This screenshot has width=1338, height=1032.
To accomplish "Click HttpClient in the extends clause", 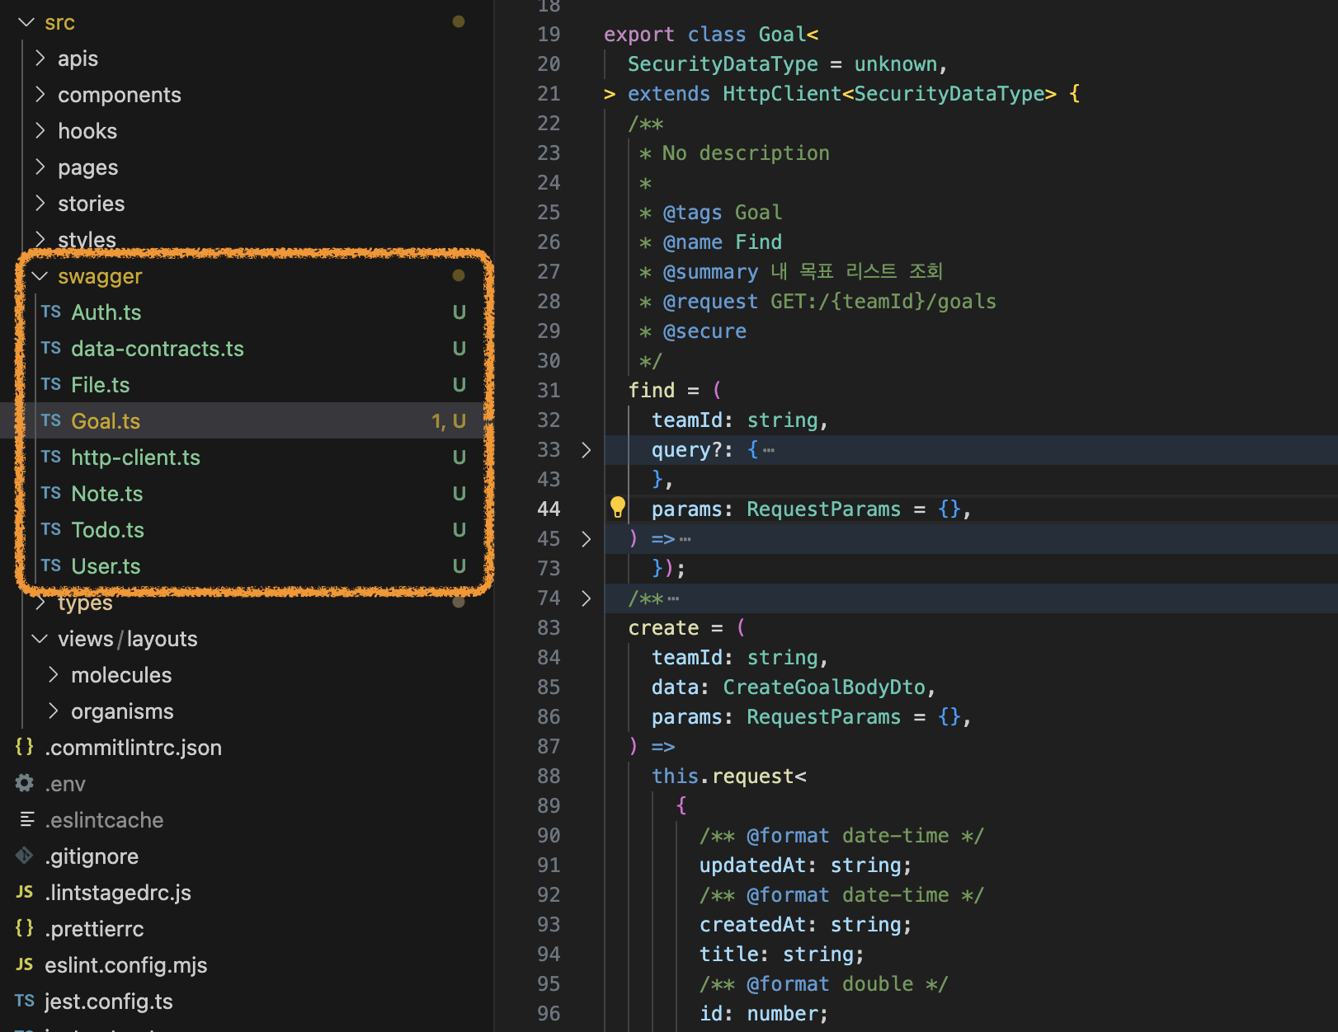I will coord(782,93).
